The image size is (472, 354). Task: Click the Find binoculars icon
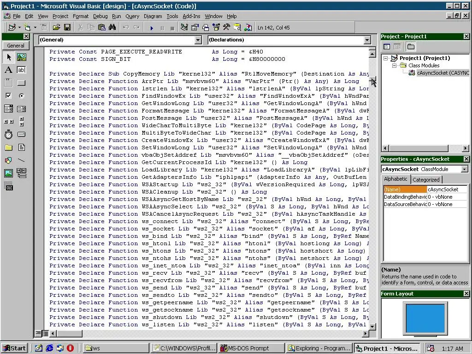point(112,28)
